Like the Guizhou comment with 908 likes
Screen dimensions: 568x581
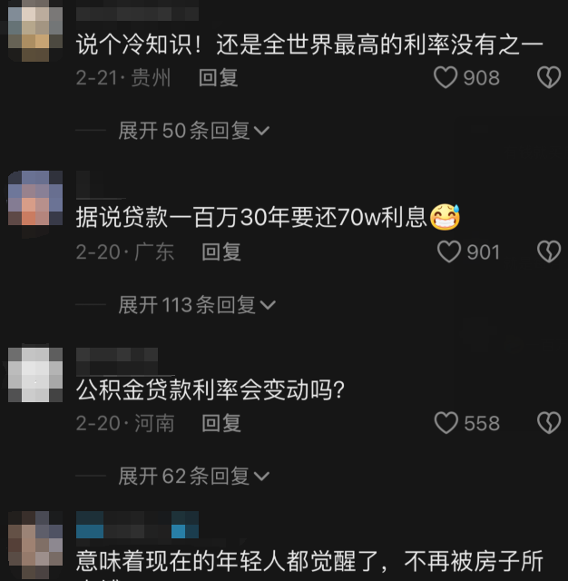pyautogui.click(x=446, y=77)
